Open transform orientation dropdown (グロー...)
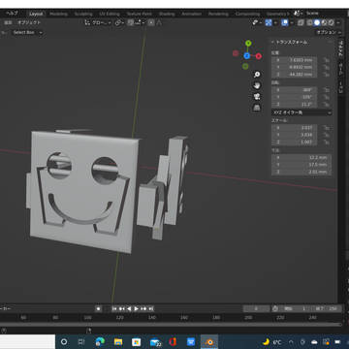The image size is (349, 349). point(98,22)
